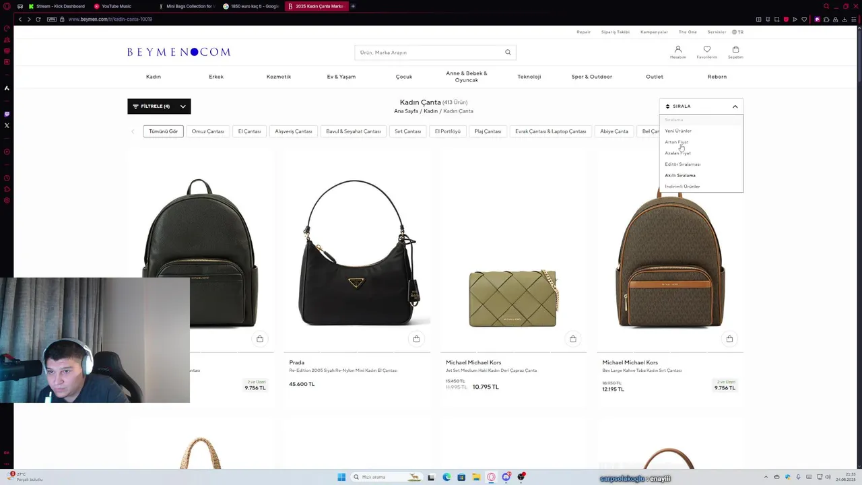Open the Kadın main menu
862x485 pixels.
(154, 77)
